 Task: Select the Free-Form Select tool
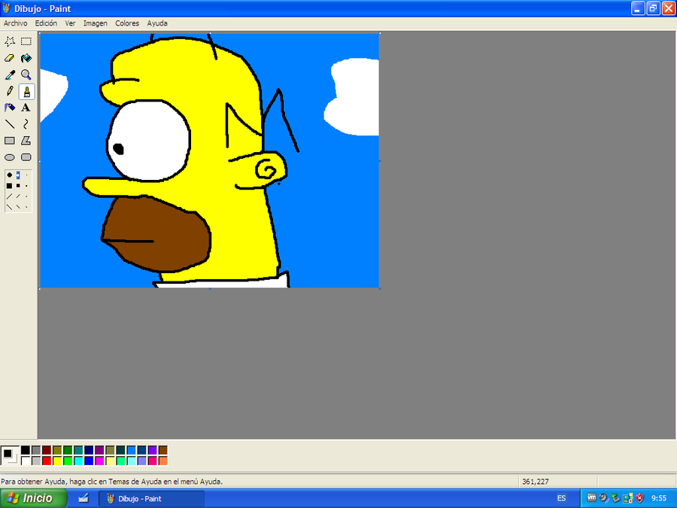pos(10,41)
